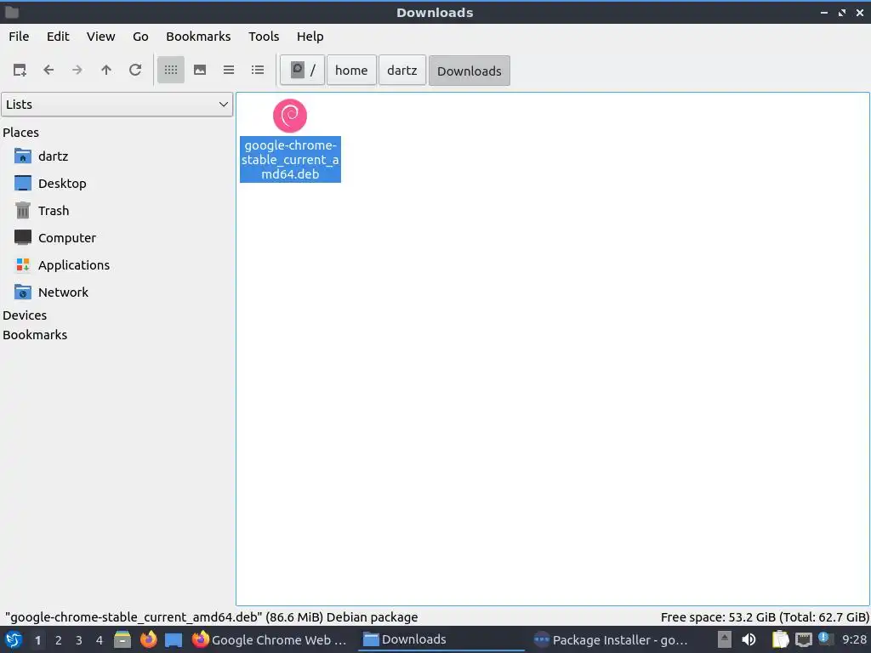The image size is (871, 653).
Task: Navigate to the dartz path segment
Action: click(x=402, y=70)
